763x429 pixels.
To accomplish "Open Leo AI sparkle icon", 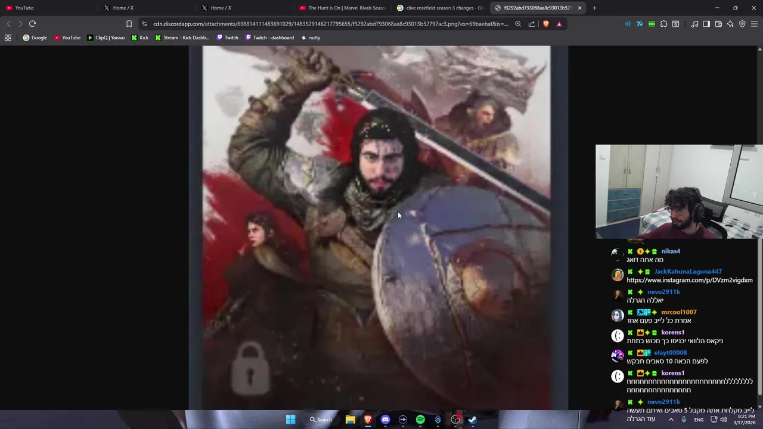I will (730, 24).
